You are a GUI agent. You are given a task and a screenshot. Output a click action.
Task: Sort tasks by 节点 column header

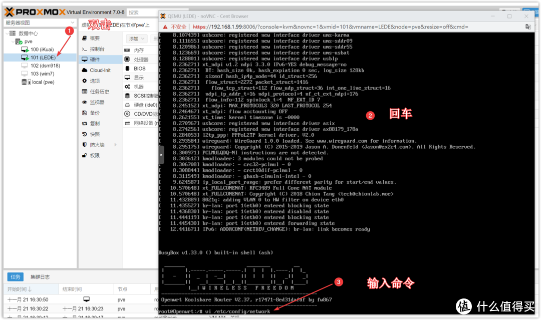132,289
